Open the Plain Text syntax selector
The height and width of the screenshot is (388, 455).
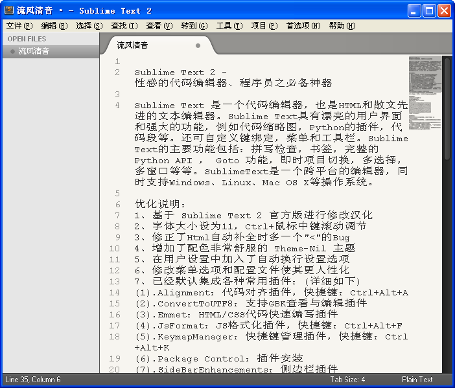(x=417, y=380)
